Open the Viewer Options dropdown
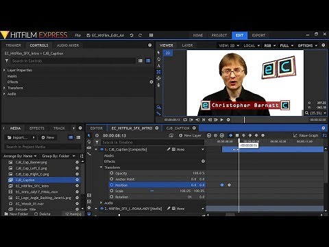The image size is (329, 247). 307,45
